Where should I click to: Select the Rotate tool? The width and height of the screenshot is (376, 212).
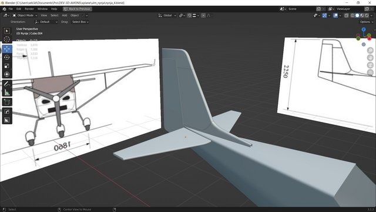pos(7,57)
